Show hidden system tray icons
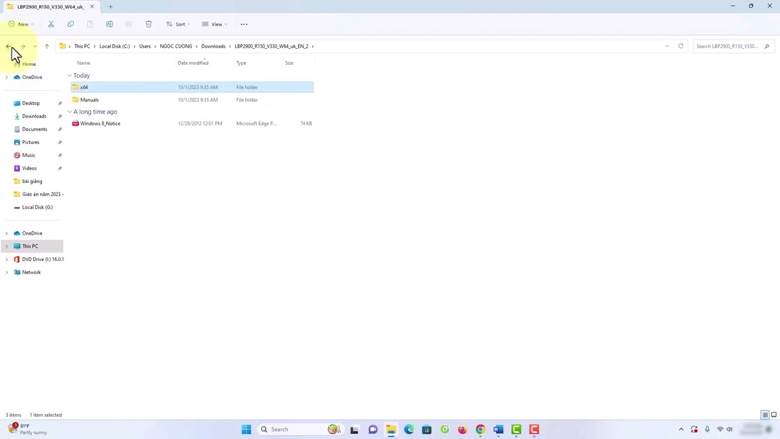Image resolution: width=780 pixels, height=439 pixels. click(681, 429)
